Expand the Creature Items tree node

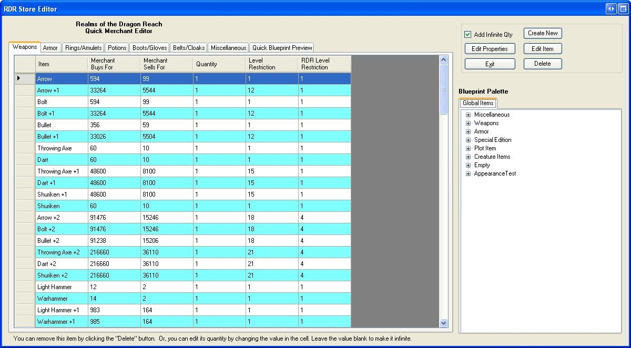[x=468, y=157]
